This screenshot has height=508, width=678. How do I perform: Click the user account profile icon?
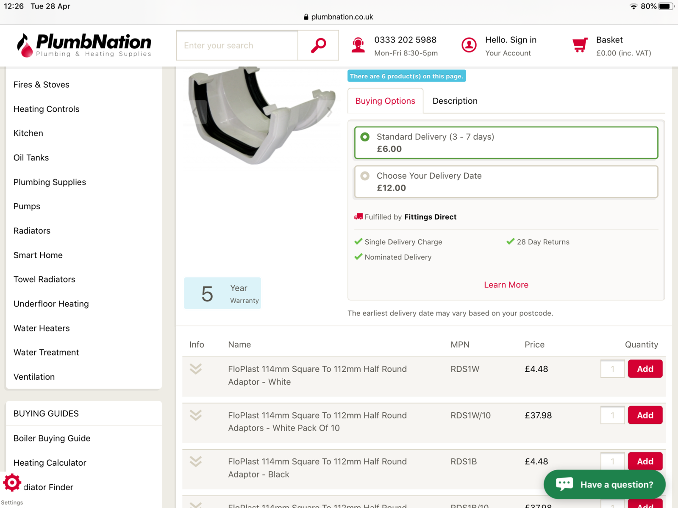469,45
